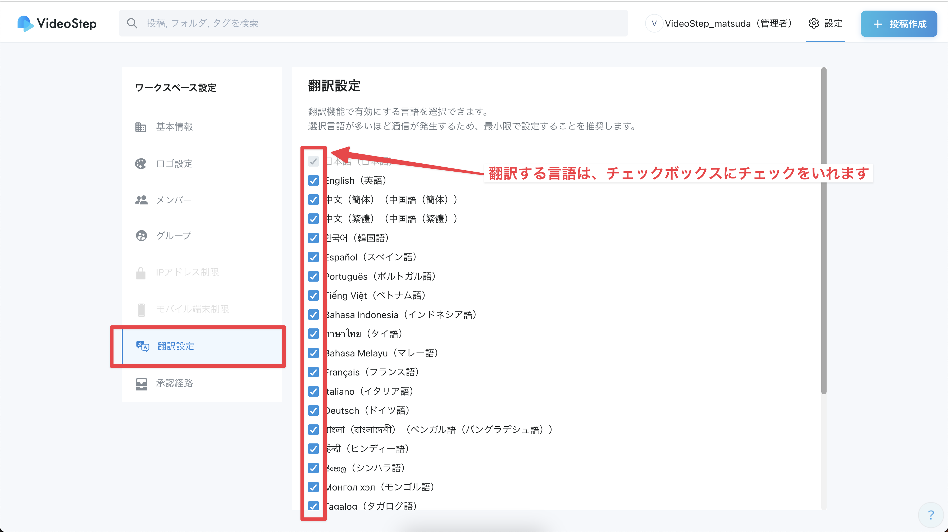The image size is (948, 532).
Task: Click the VideoStep logo icon
Action: click(25, 24)
